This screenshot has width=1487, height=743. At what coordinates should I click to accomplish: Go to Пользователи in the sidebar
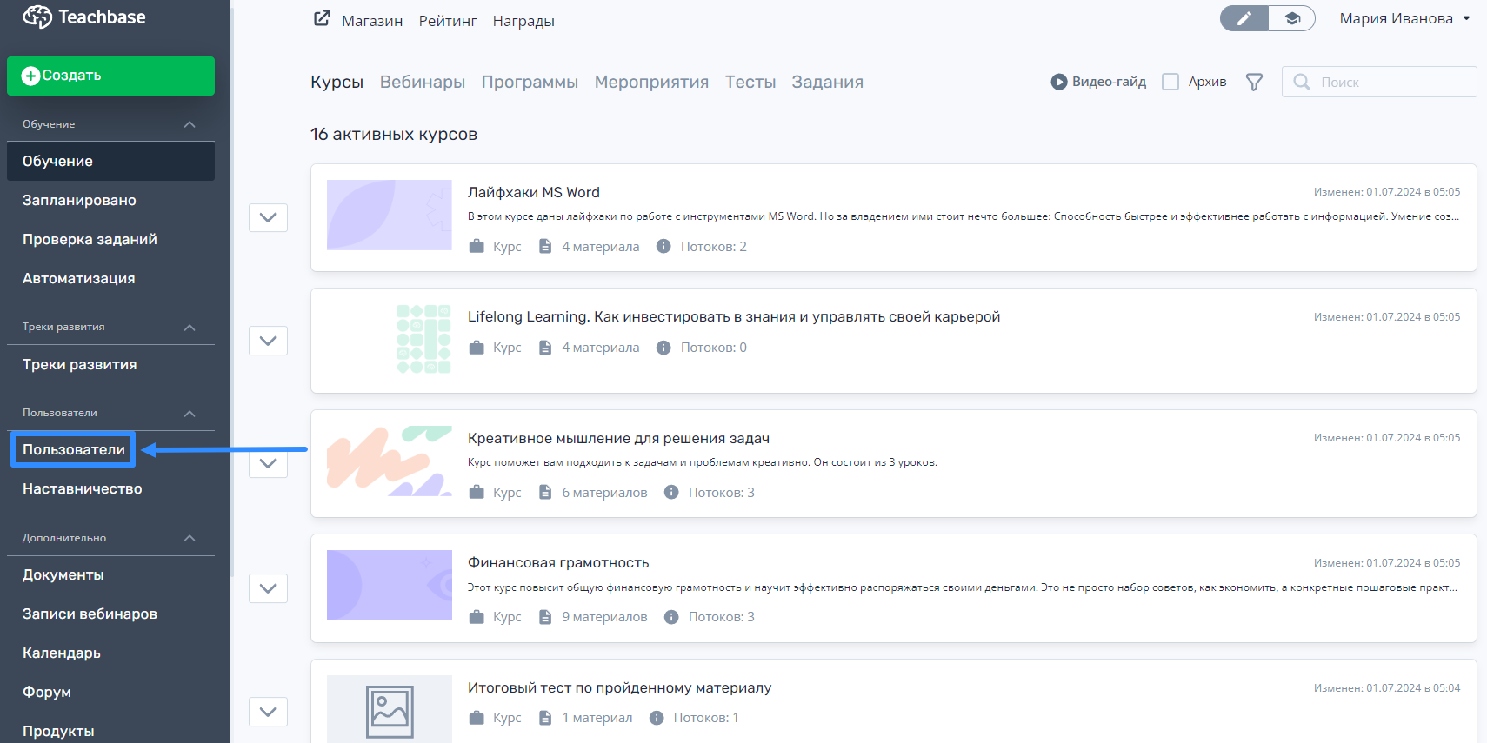coord(74,449)
